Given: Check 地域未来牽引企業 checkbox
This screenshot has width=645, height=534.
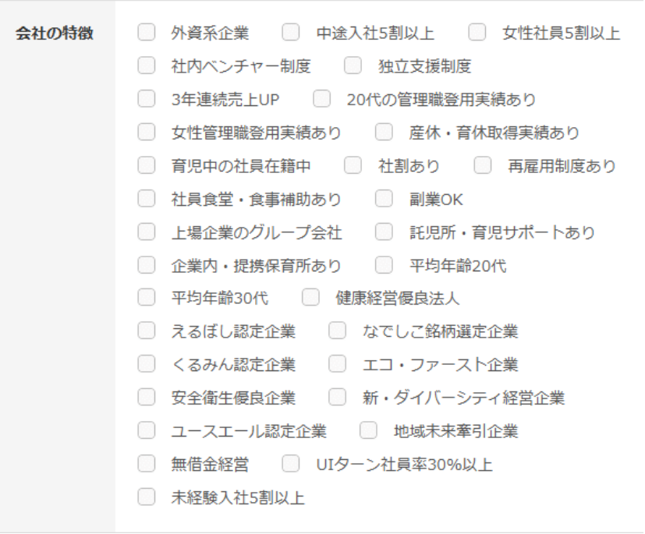Looking at the screenshot, I should pos(367,431).
